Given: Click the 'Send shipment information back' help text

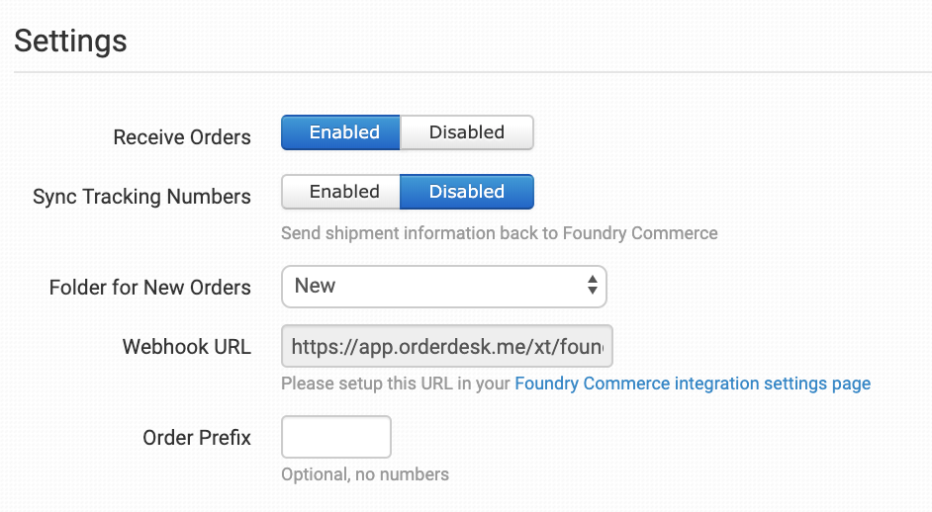Looking at the screenshot, I should tap(499, 233).
